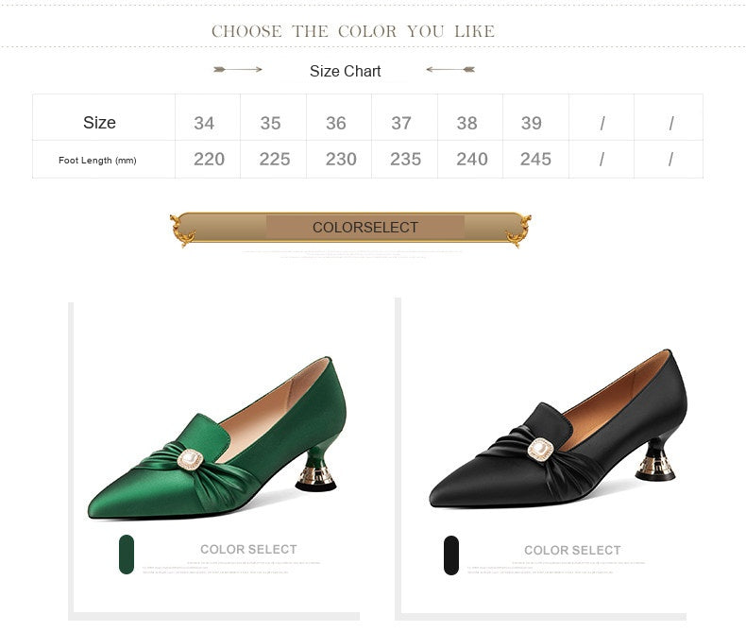The image size is (746, 632).
Task: Select the green satin shoe image
Action: click(x=217, y=438)
